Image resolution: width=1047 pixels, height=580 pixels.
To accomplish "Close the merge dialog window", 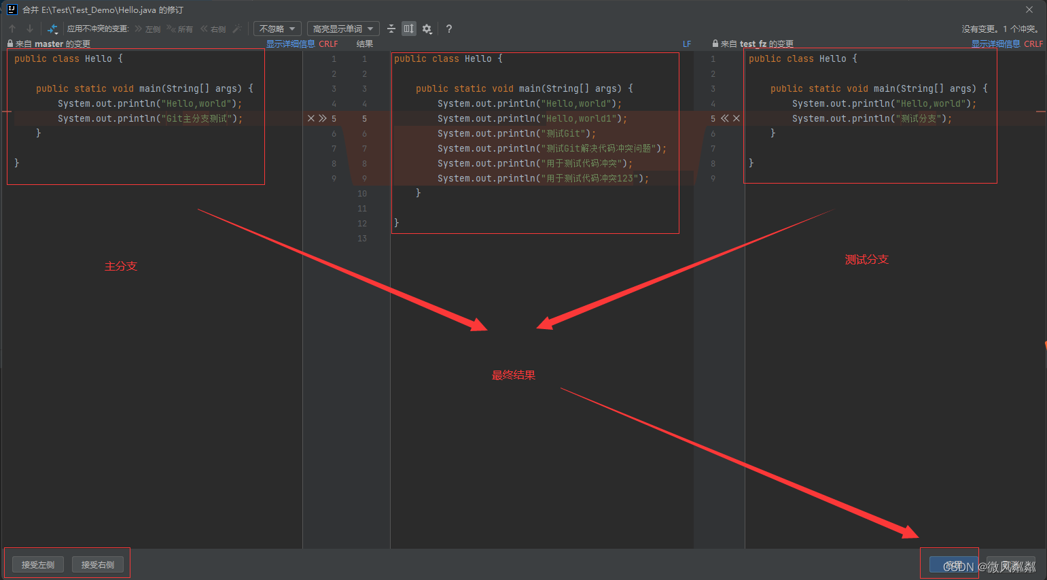I will pos(1029,10).
